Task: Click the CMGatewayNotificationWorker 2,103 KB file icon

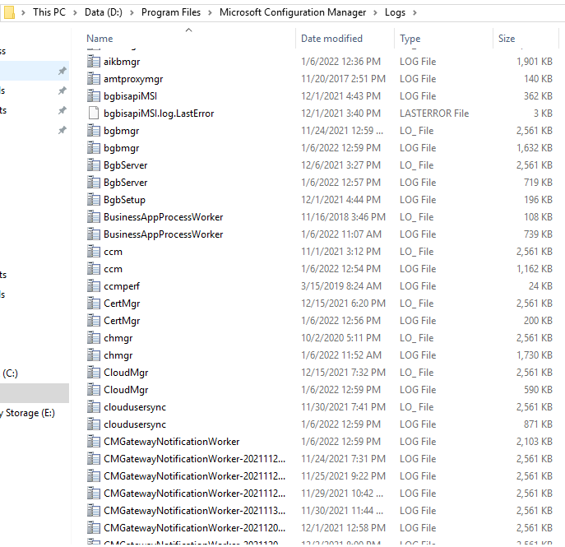Action: point(94,441)
